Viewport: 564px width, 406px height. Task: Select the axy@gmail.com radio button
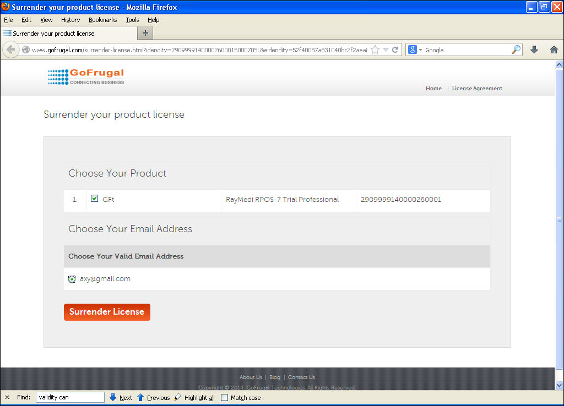point(72,279)
